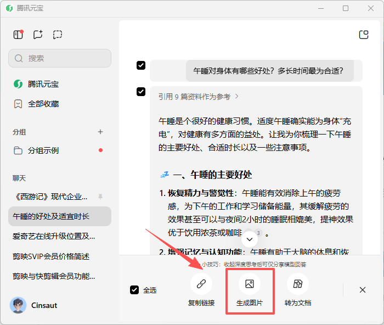Click the Cinsaut username label
The image size is (384, 325).
coord(44,305)
